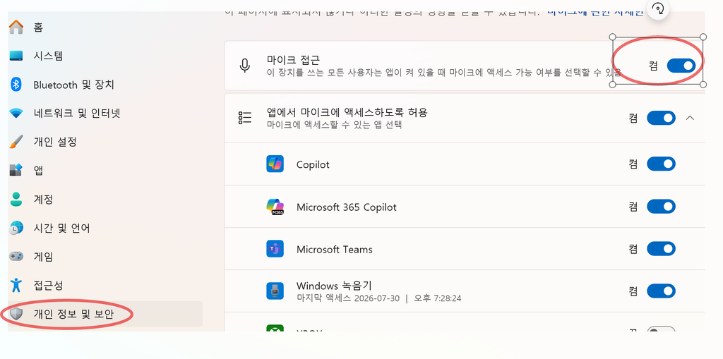Click 마이크에 액세스할 수 있는 앱 선택 text
The image size is (723, 359).
click(334, 124)
